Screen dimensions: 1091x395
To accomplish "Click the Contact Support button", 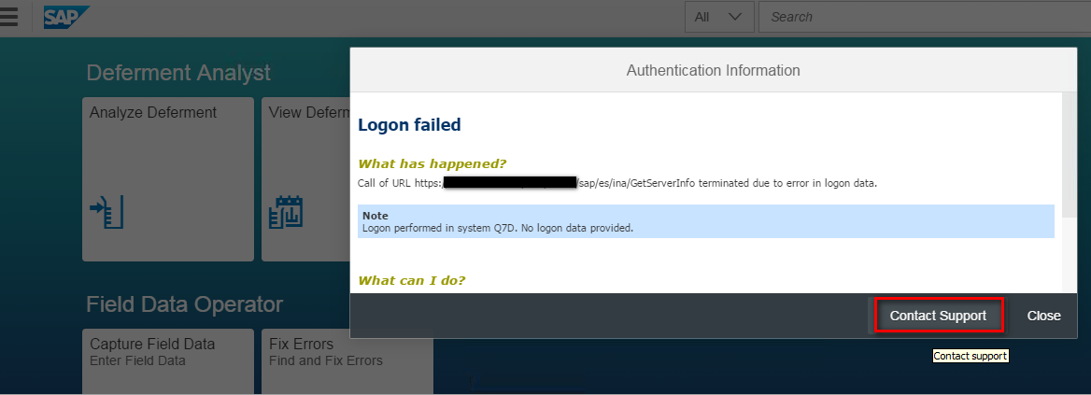I will [x=938, y=316].
